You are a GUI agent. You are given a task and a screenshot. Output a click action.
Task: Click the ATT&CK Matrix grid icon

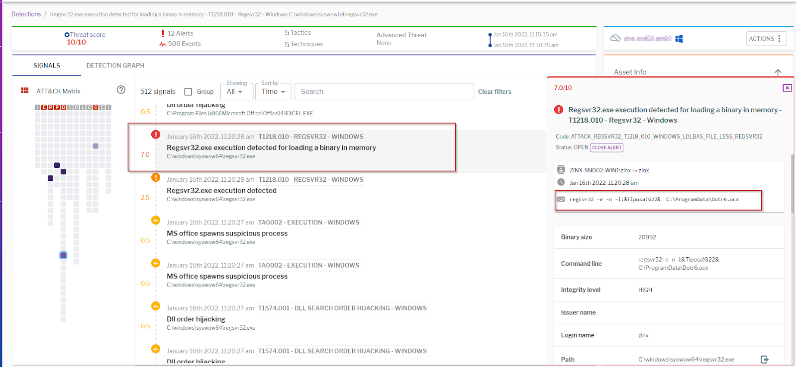point(24,90)
